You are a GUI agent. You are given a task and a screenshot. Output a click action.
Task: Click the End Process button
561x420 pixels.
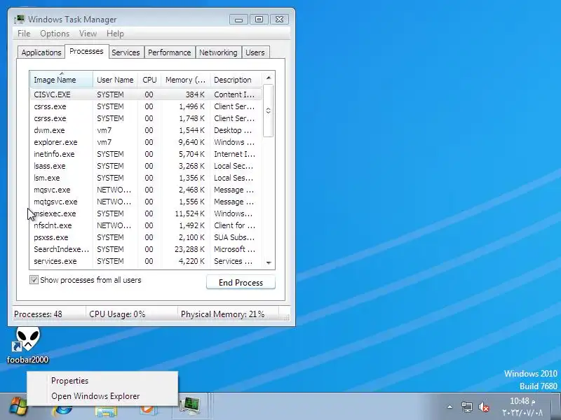point(241,282)
